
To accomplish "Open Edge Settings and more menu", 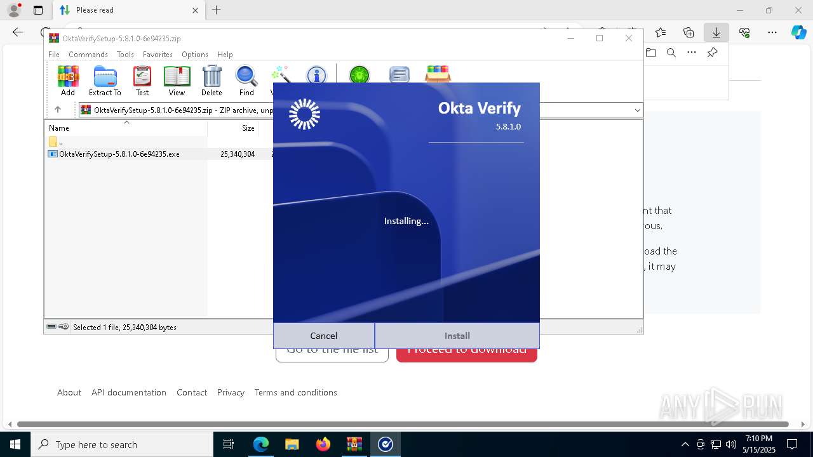I will click(x=772, y=32).
